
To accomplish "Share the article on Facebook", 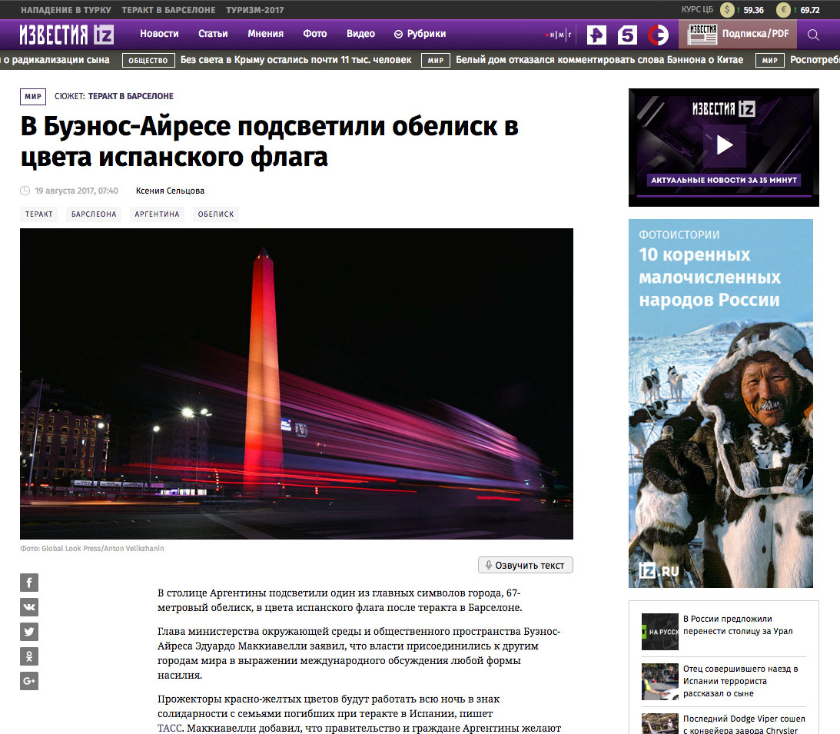I will [x=29, y=583].
